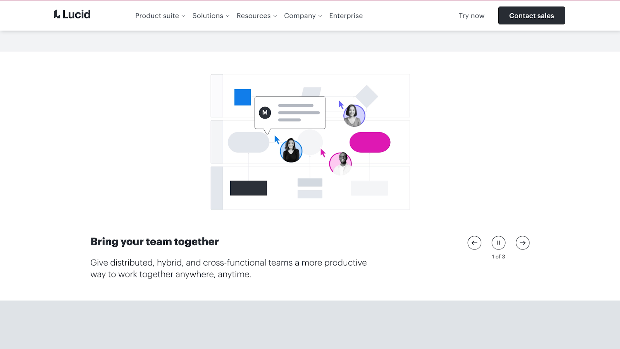Expand the Product suite dropdown menu

[x=160, y=16]
